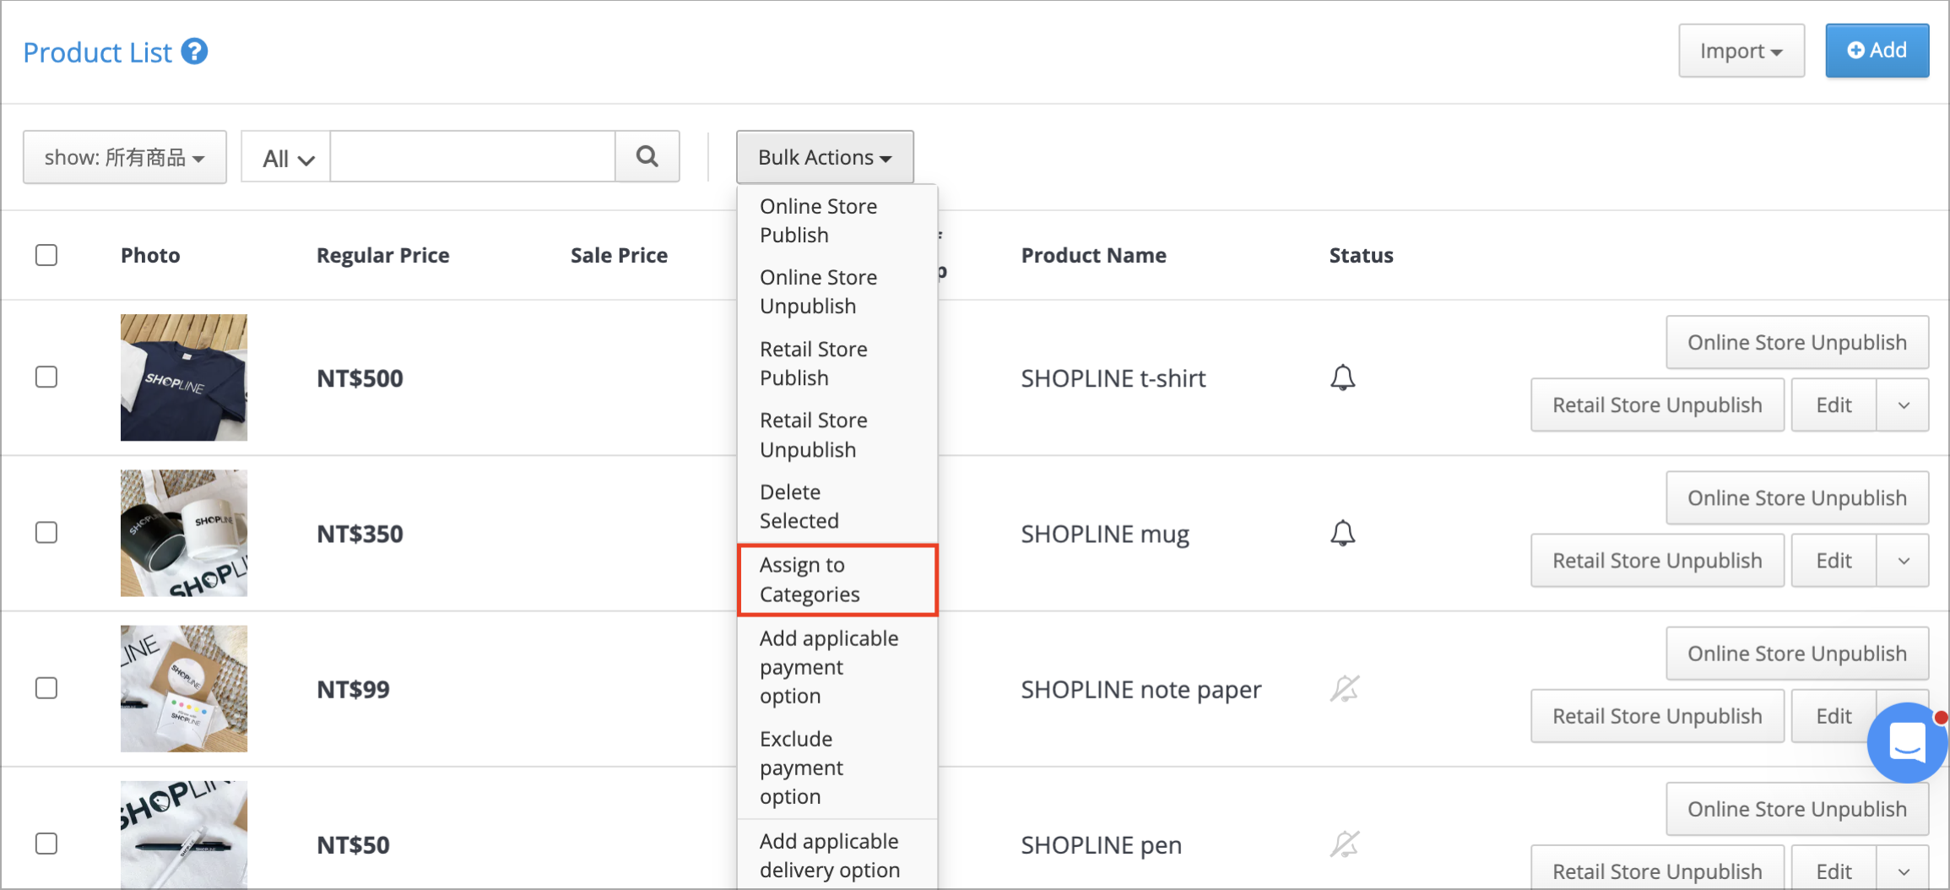Viewport: 1950px width, 890px height.
Task: Click the SHOPLINE mug product name
Action: (1105, 534)
